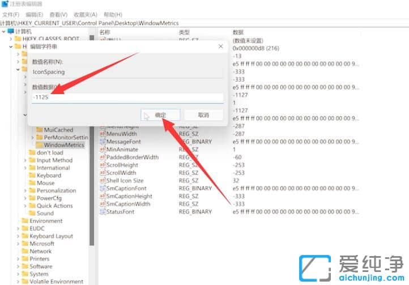This screenshot has width=409, height=285.
Task: Select the Printers folder icon
Action: [25, 258]
